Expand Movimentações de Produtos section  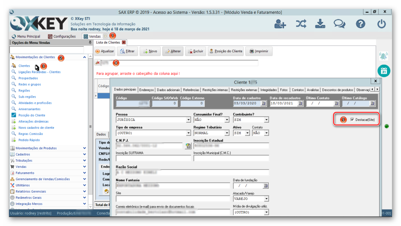point(85,148)
